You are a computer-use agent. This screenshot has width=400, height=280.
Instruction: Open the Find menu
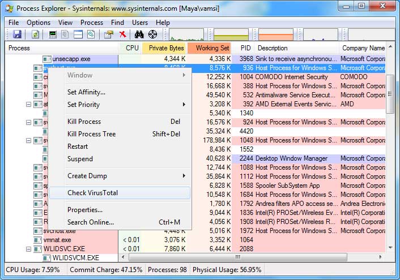pyautogui.click(x=117, y=23)
